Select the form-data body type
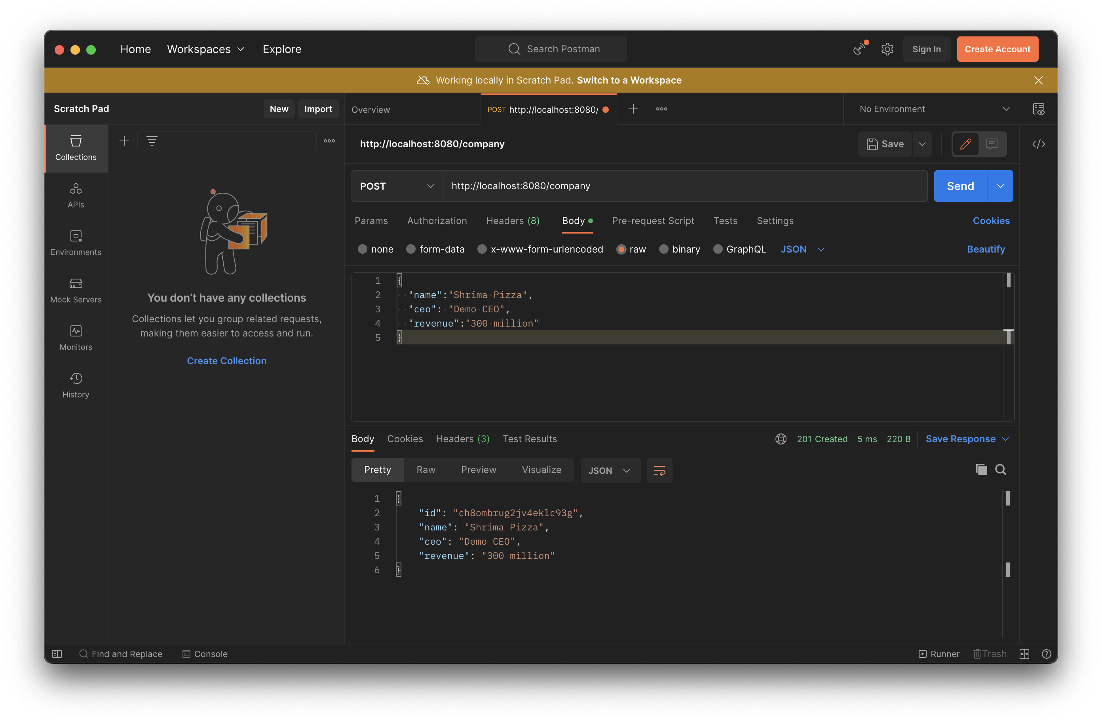 pyautogui.click(x=435, y=249)
